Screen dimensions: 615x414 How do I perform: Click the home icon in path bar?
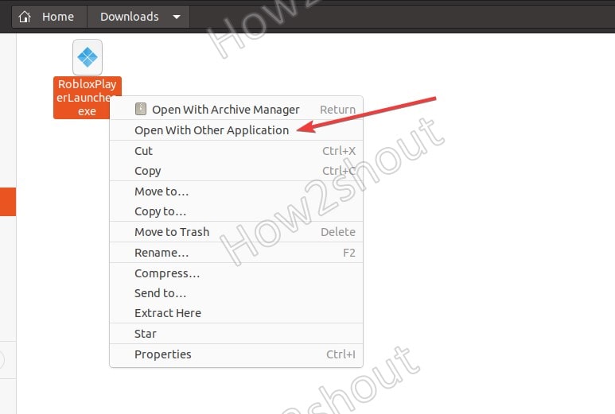pyautogui.click(x=25, y=17)
